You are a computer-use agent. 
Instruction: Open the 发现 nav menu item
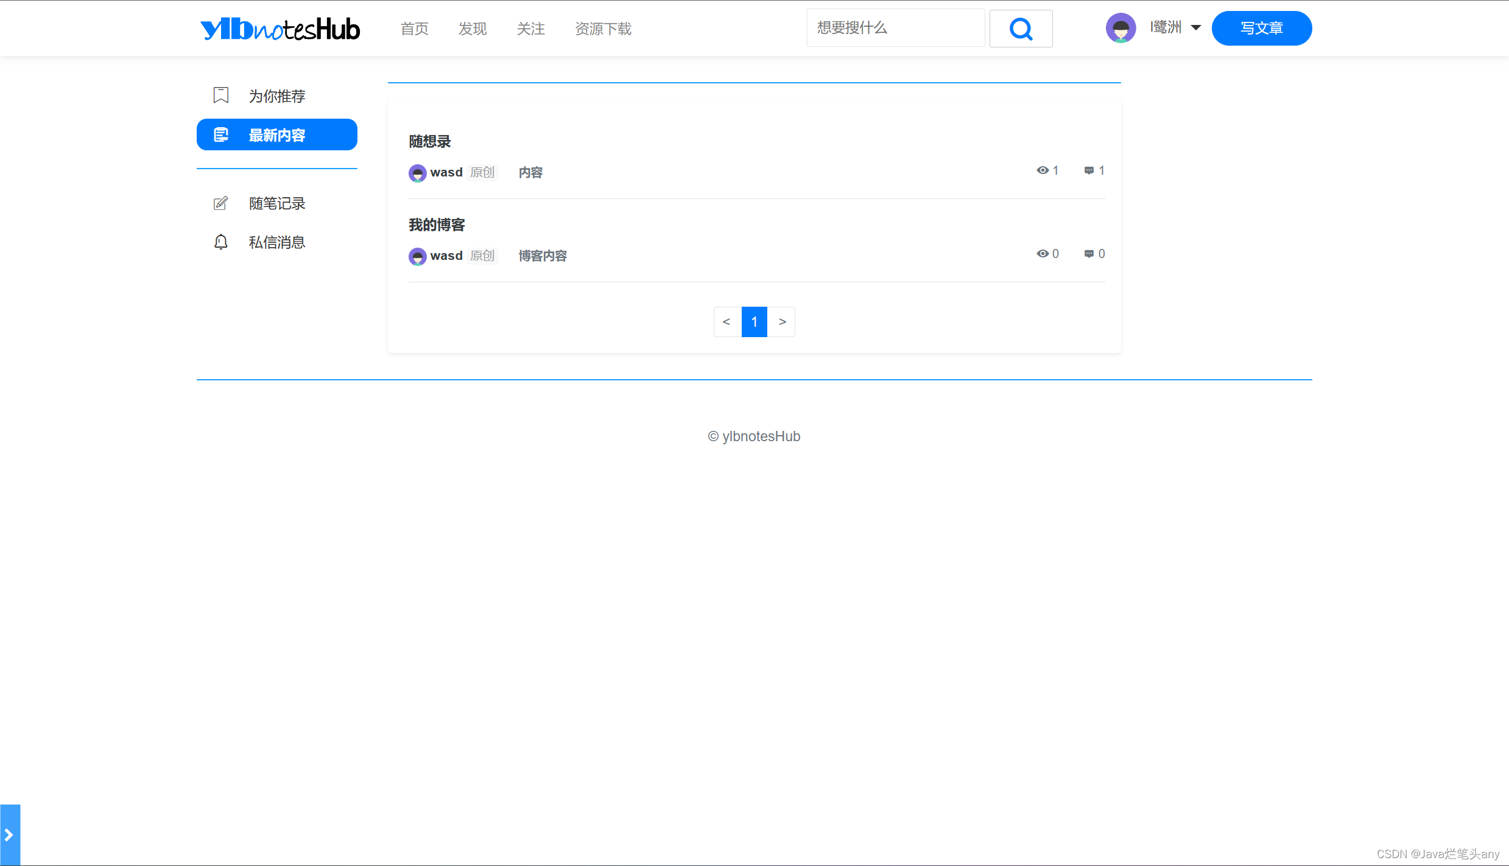click(x=473, y=29)
